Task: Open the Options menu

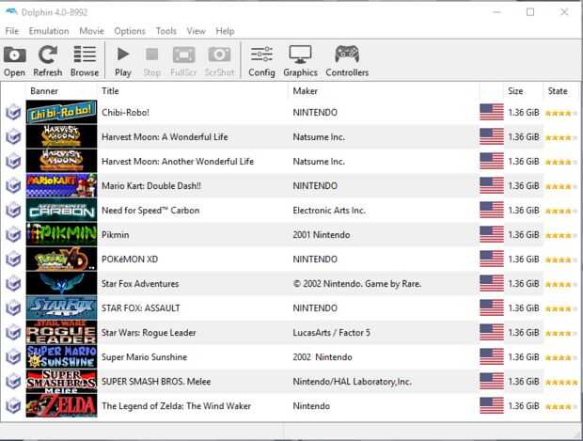Action: coord(130,31)
